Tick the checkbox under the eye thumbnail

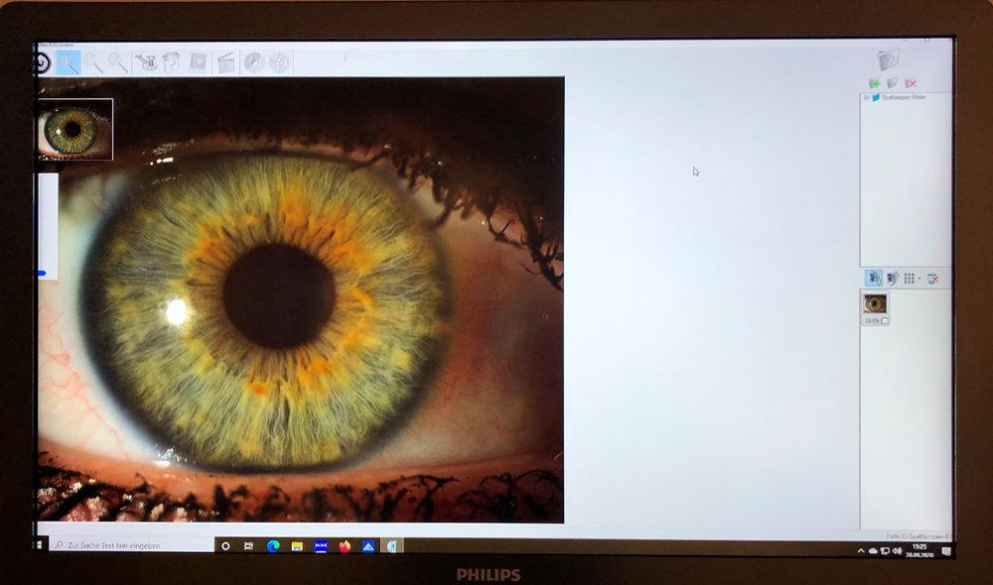click(885, 321)
